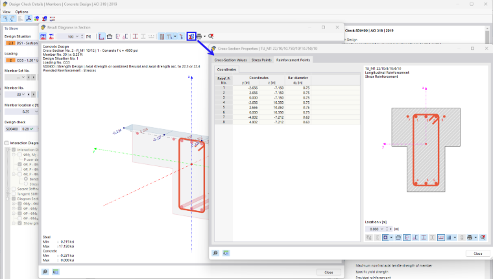Click the search icon at Cross-Section dialog bottom
493x279 pixels.
(x=215, y=253)
